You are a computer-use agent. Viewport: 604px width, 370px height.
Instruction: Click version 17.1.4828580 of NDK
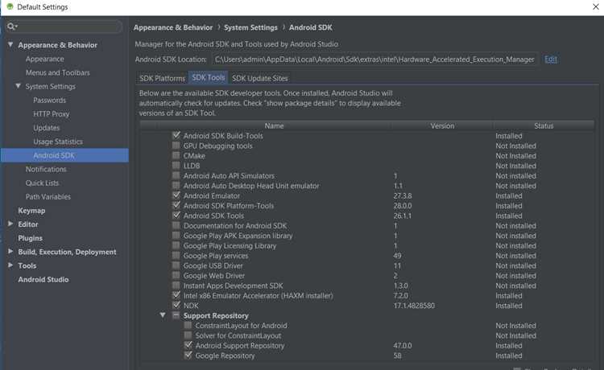click(414, 306)
